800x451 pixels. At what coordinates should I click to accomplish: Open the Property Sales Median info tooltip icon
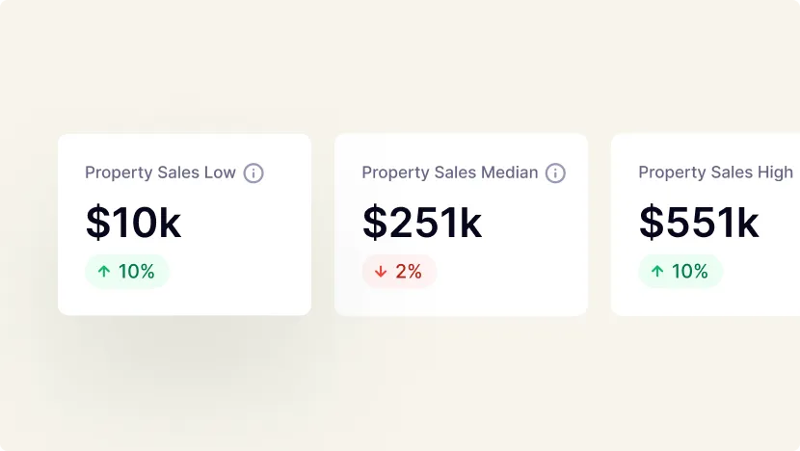coord(555,173)
